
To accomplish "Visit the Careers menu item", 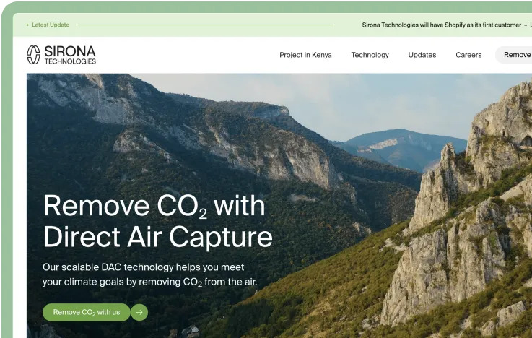I will [468, 55].
